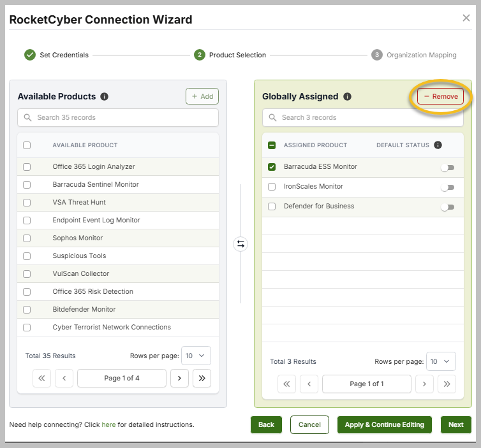Close the RocketCyber Connection Wizard dialog

[466, 18]
